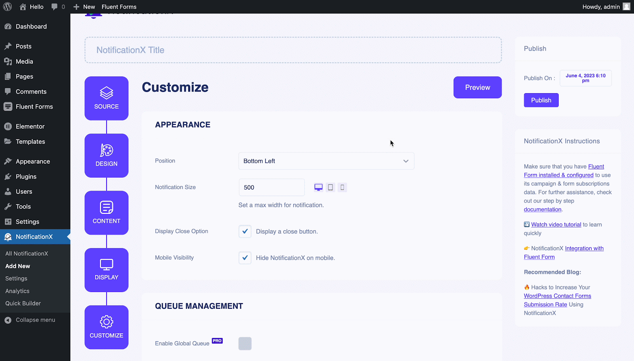This screenshot has height=361, width=634.
Task: Select mobile device size icon
Action: pyautogui.click(x=342, y=187)
